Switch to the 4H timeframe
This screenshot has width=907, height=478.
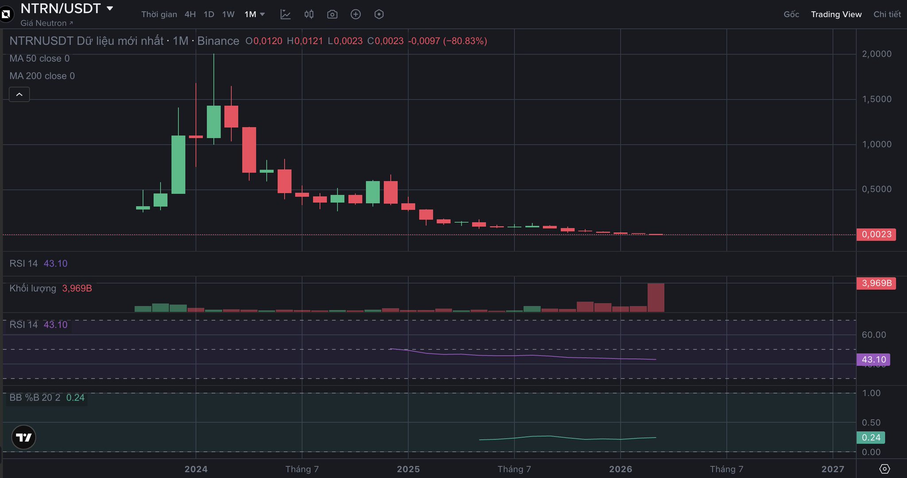click(x=190, y=15)
